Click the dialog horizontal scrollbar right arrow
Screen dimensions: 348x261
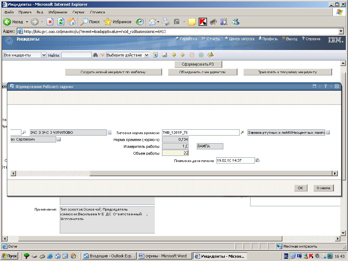tap(335, 173)
